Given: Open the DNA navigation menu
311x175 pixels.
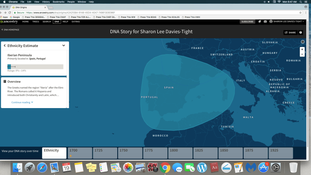Looking at the screenshot, I should tap(56, 21).
